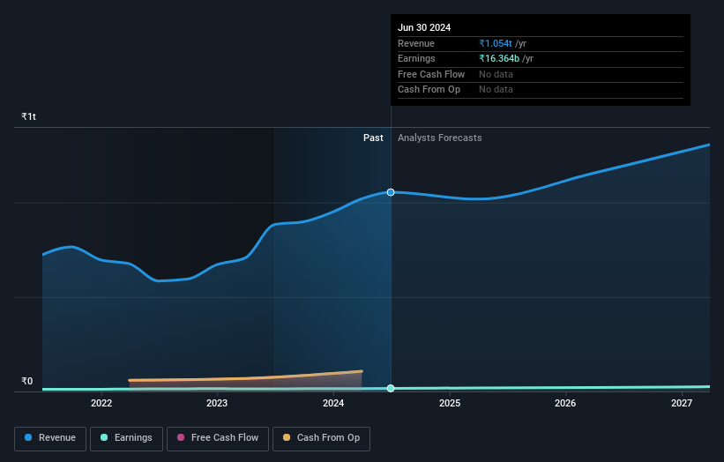This screenshot has height=462, width=724.
Task: Click the 2023 x-axis label
Action: [217, 403]
